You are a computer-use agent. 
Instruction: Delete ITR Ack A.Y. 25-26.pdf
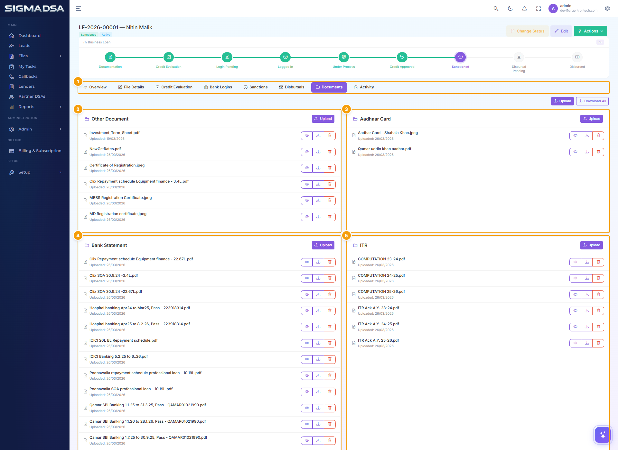pos(598,343)
